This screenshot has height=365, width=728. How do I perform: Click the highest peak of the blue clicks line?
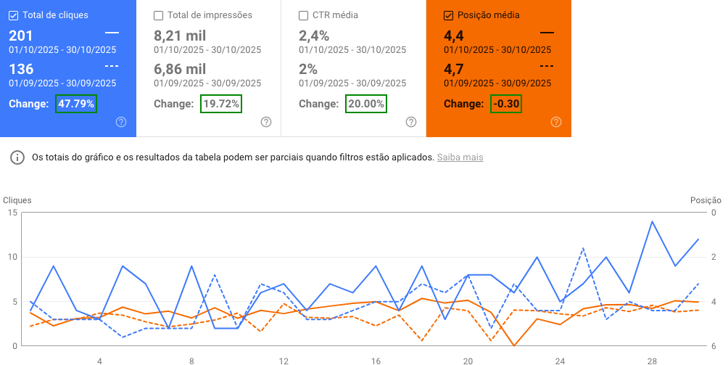(x=652, y=221)
